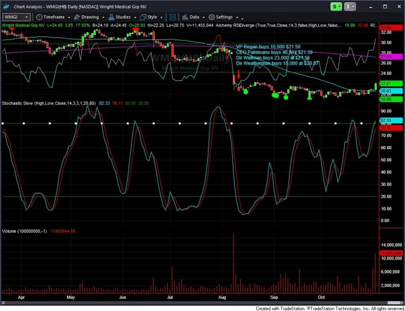Expand the Style dropdown arrow
The width and height of the screenshot is (405, 311).
pos(161,17)
